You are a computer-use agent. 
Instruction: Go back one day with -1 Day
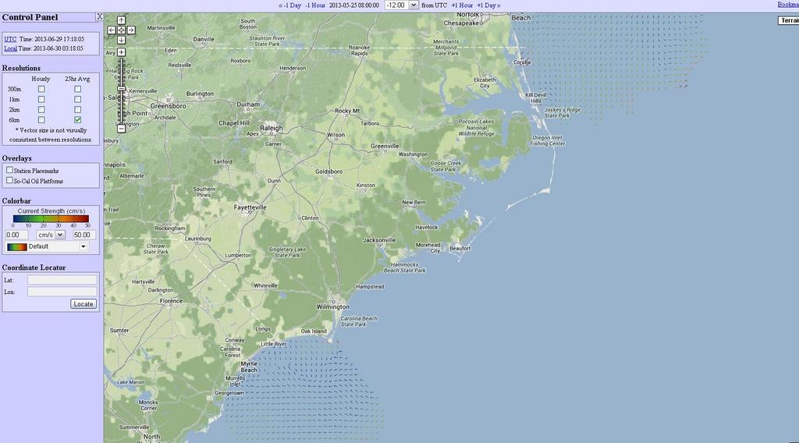[289, 5]
